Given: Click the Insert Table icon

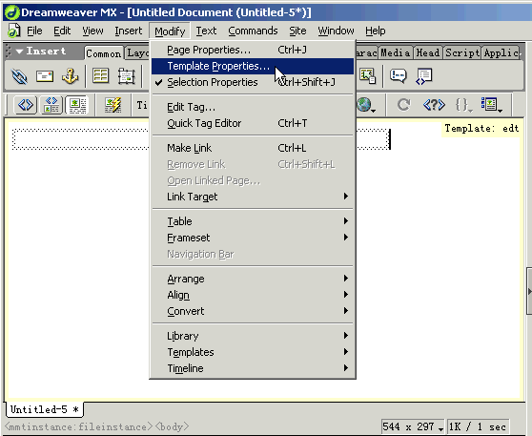Looking at the screenshot, I should tap(100, 75).
